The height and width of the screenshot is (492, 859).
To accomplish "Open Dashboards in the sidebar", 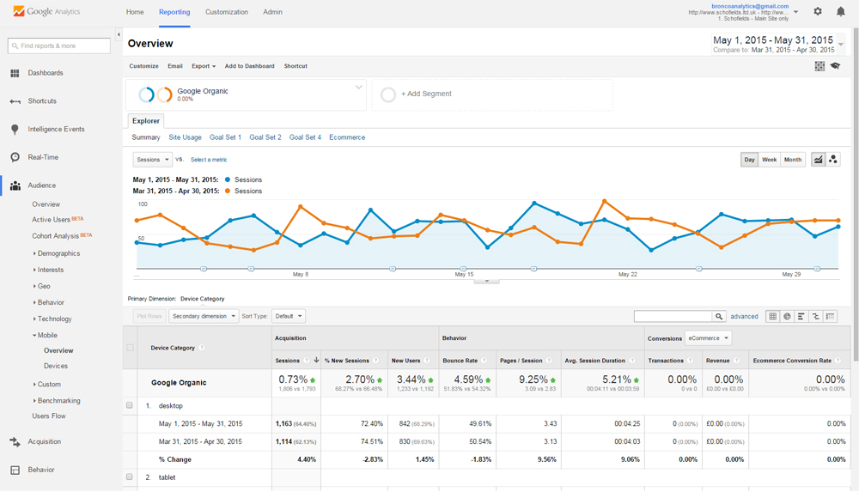I will pos(46,73).
